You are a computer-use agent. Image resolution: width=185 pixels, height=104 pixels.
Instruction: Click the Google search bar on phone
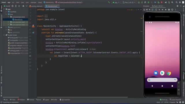click(162, 80)
